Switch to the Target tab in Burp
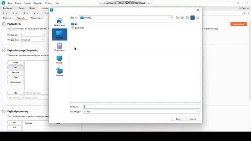The width and height of the screenshot is (251, 141). tap(21, 8)
